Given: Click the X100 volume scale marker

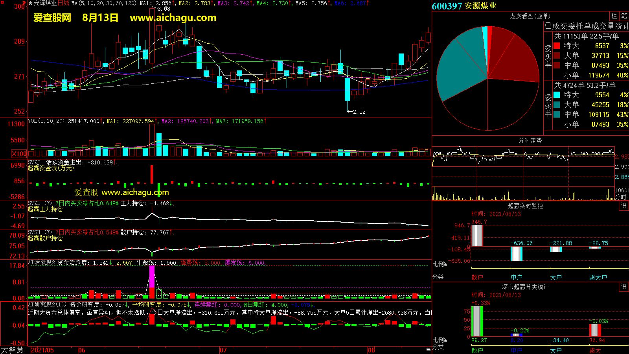Looking at the screenshot, I should [x=19, y=154].
